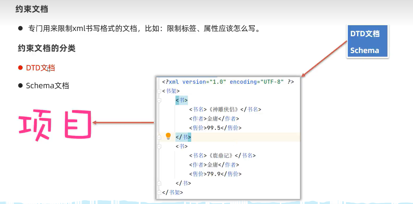The image size is (413, 204).
Task: Click the Schema文档 bullet text
Action: point(48,86)
